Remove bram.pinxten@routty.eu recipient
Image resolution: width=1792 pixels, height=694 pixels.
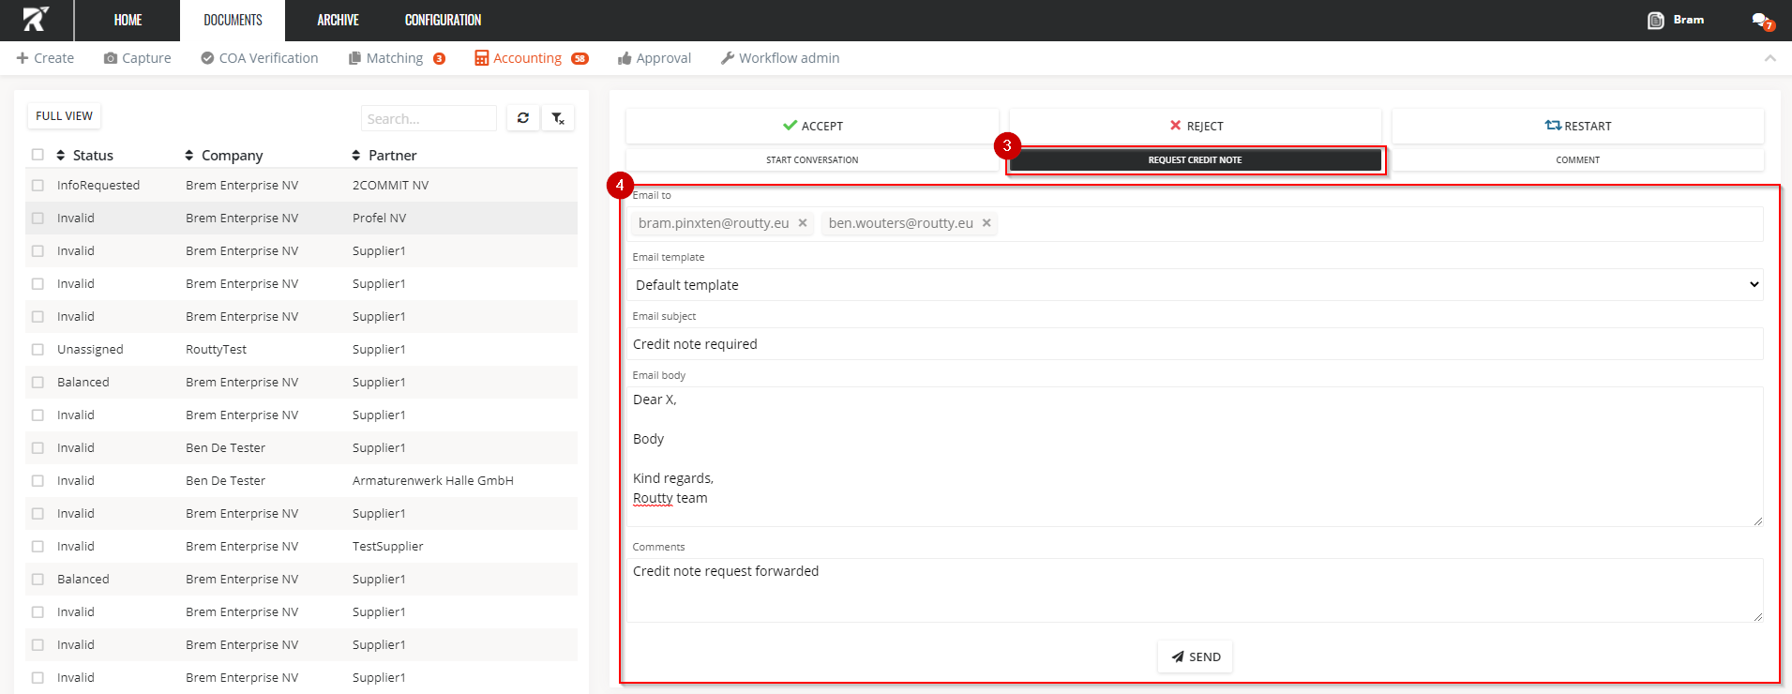tap(803, 223)
